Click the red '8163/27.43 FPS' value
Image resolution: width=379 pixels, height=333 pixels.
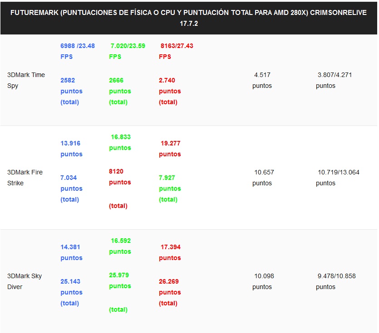176,51
